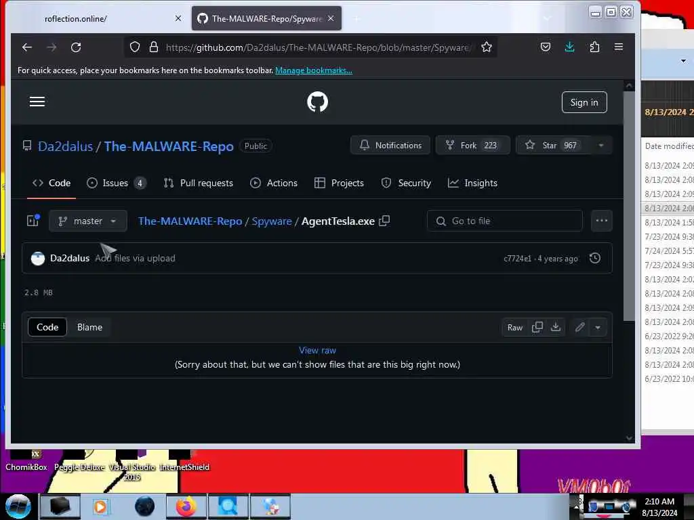Open the magnifier search taskbar icon

[228, 506]
